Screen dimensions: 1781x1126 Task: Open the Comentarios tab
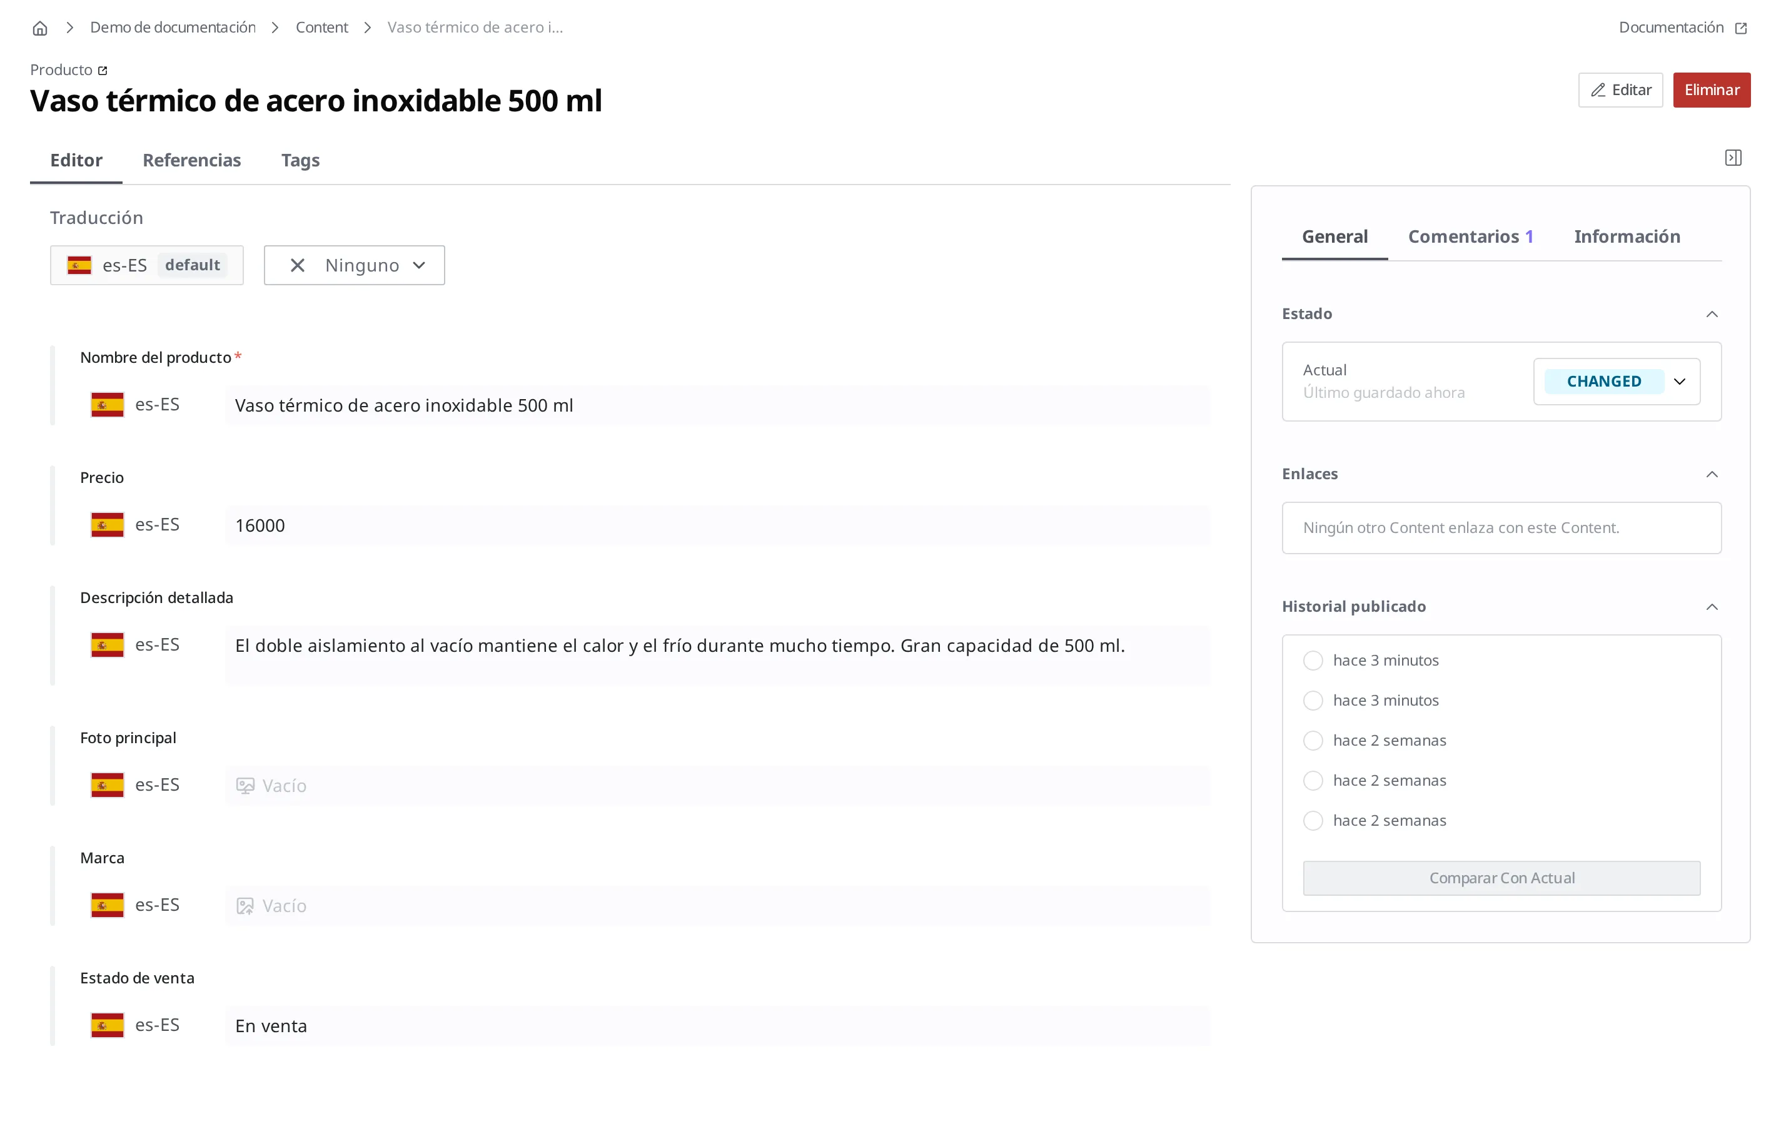click(x=1470, y=236)
